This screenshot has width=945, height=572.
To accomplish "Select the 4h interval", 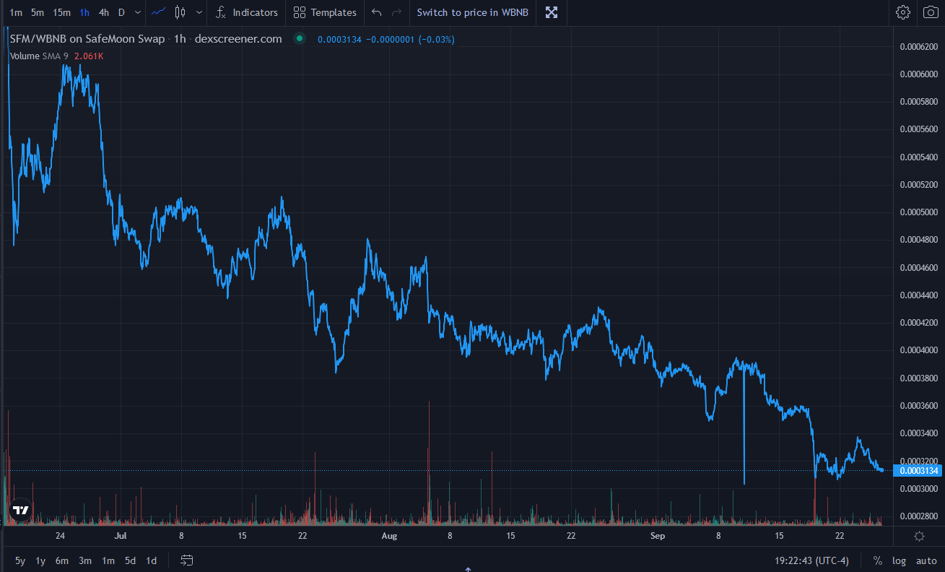I will 104,12.
